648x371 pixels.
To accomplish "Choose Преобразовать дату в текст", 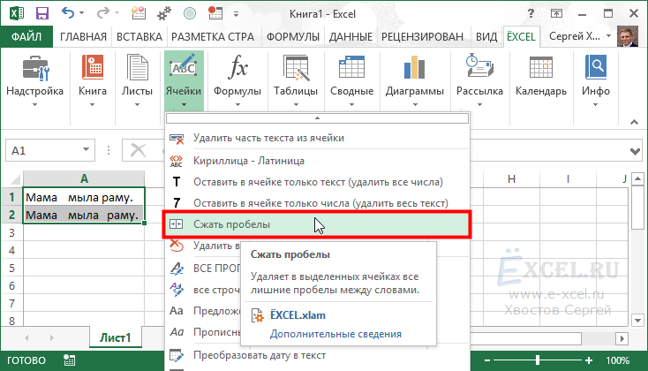I will [x=317, y=355].
